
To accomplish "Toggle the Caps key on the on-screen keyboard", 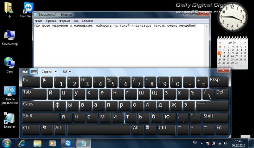I will pyautogui.click(x=37, y=106).
